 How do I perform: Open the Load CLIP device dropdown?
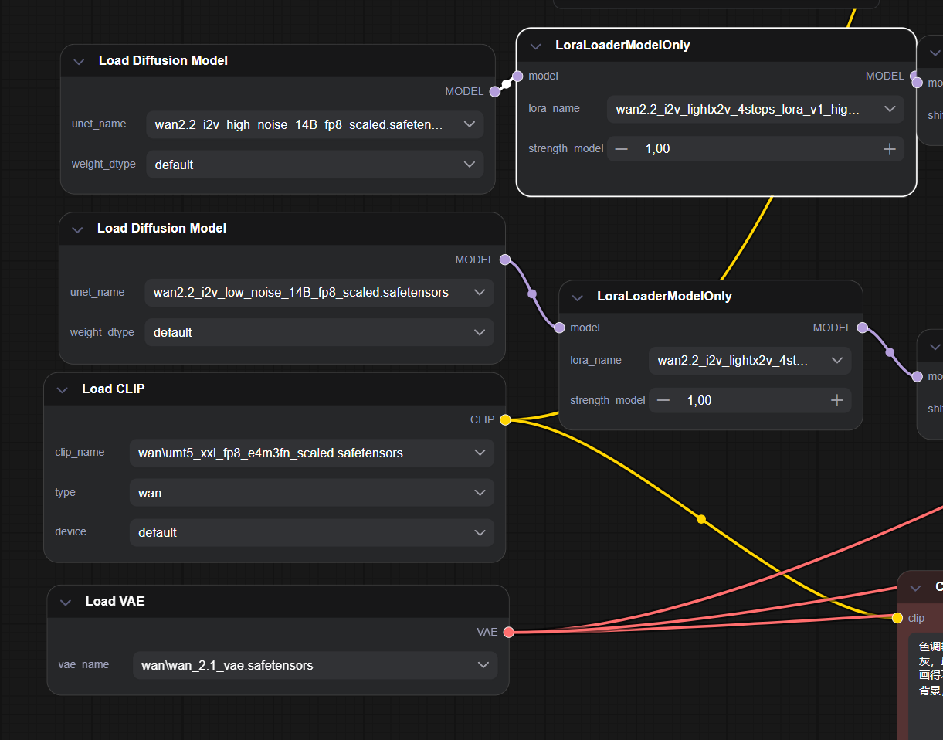(x=311, y=532)
